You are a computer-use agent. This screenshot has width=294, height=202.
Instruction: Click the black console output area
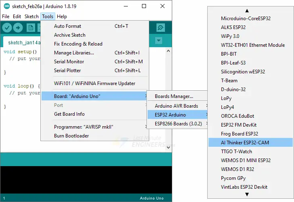point(86,180)
